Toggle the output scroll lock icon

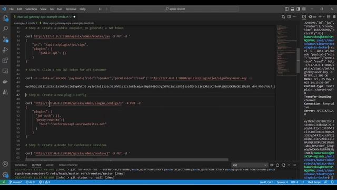277,165
